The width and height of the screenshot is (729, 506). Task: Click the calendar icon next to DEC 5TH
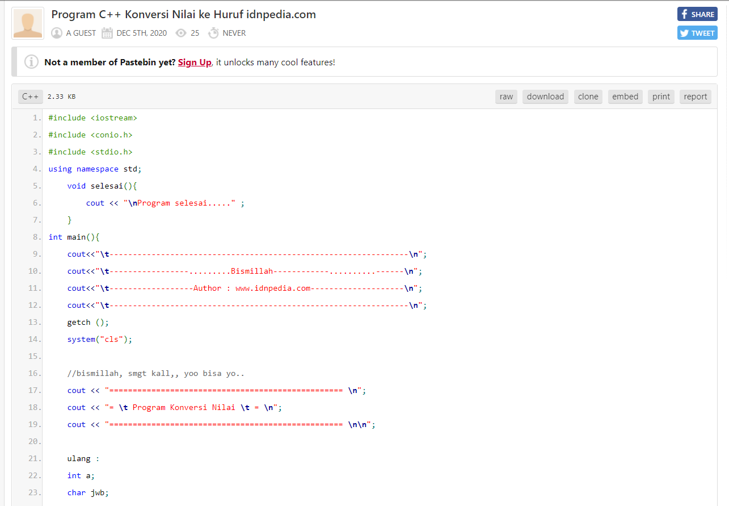point(106,33)
